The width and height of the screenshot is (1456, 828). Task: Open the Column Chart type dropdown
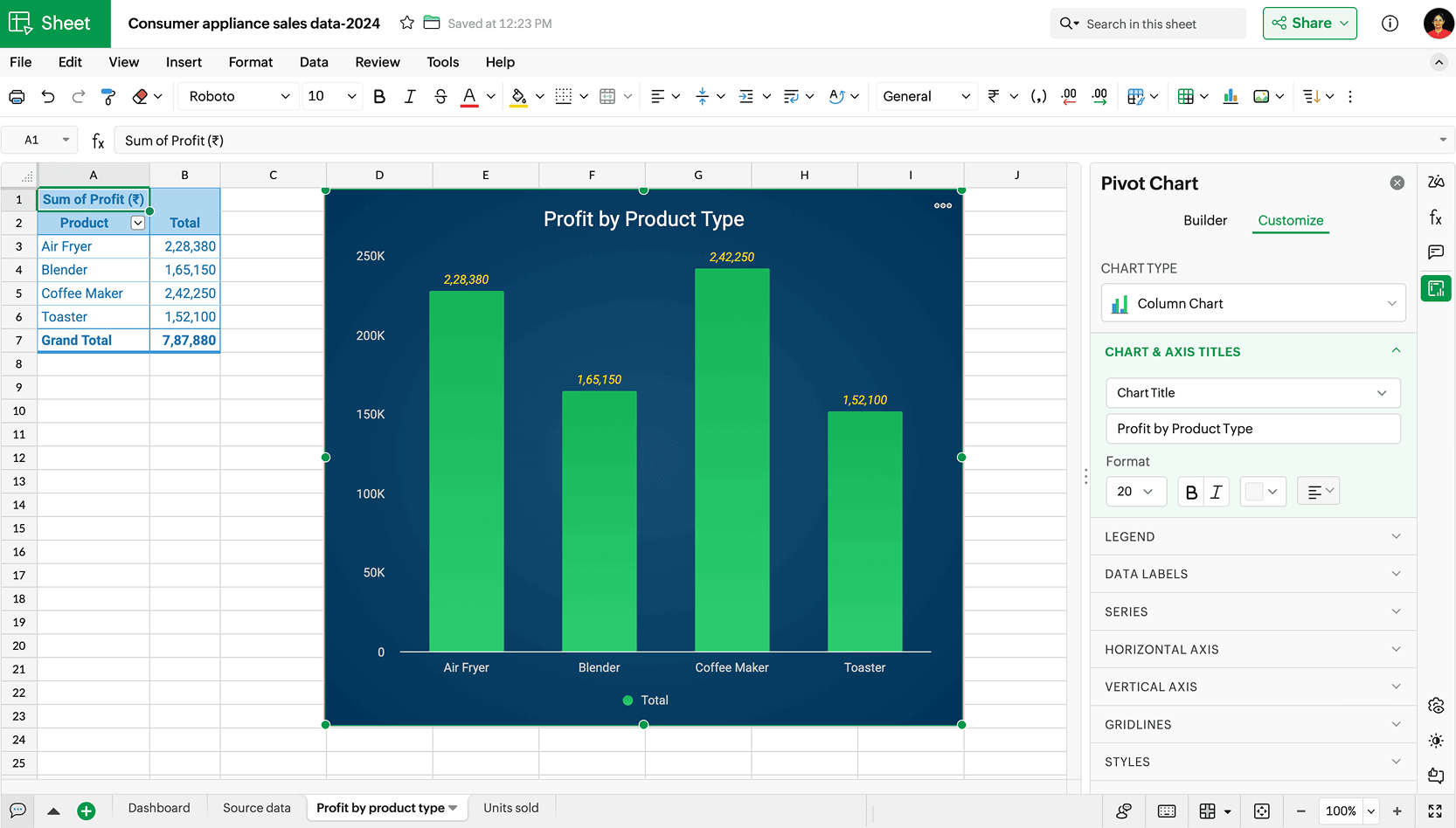(1252, 304)
